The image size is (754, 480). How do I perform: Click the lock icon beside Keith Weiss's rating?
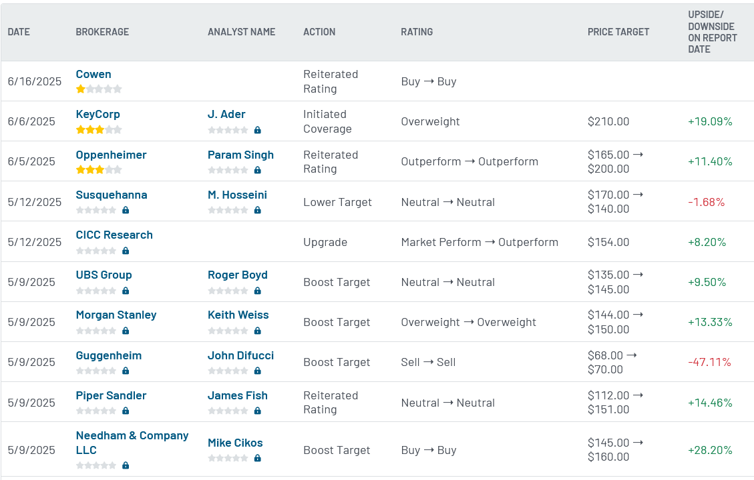(x=257, y=331)
